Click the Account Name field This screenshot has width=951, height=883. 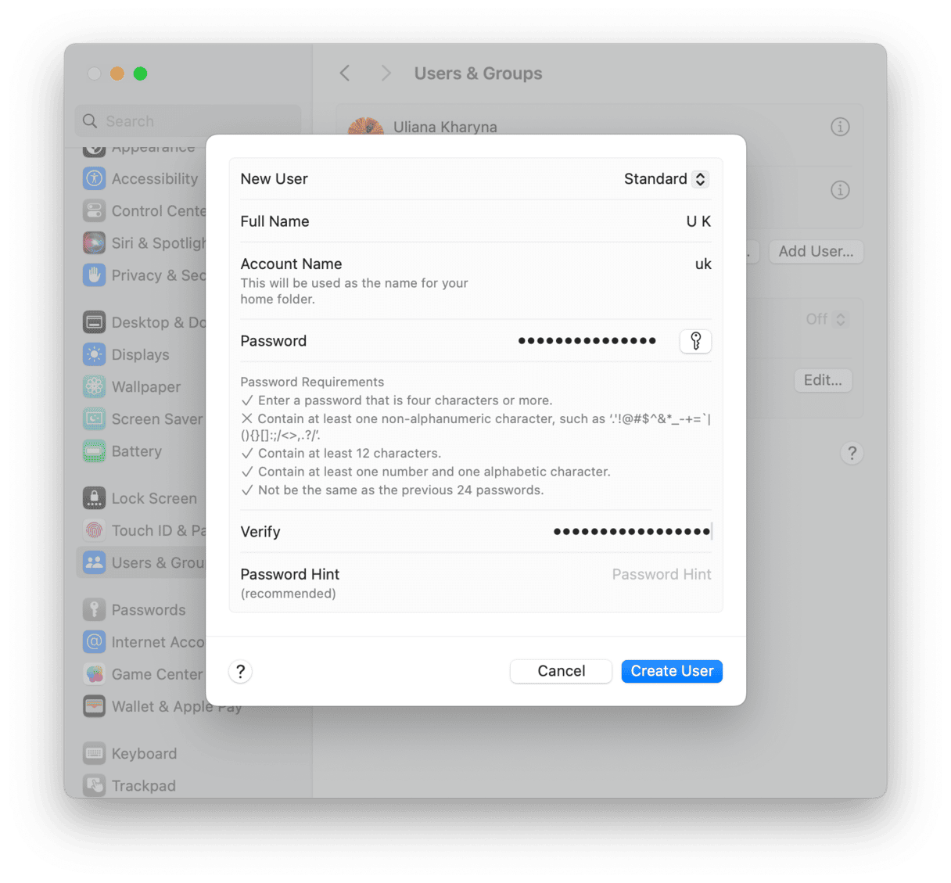(475, 281)
